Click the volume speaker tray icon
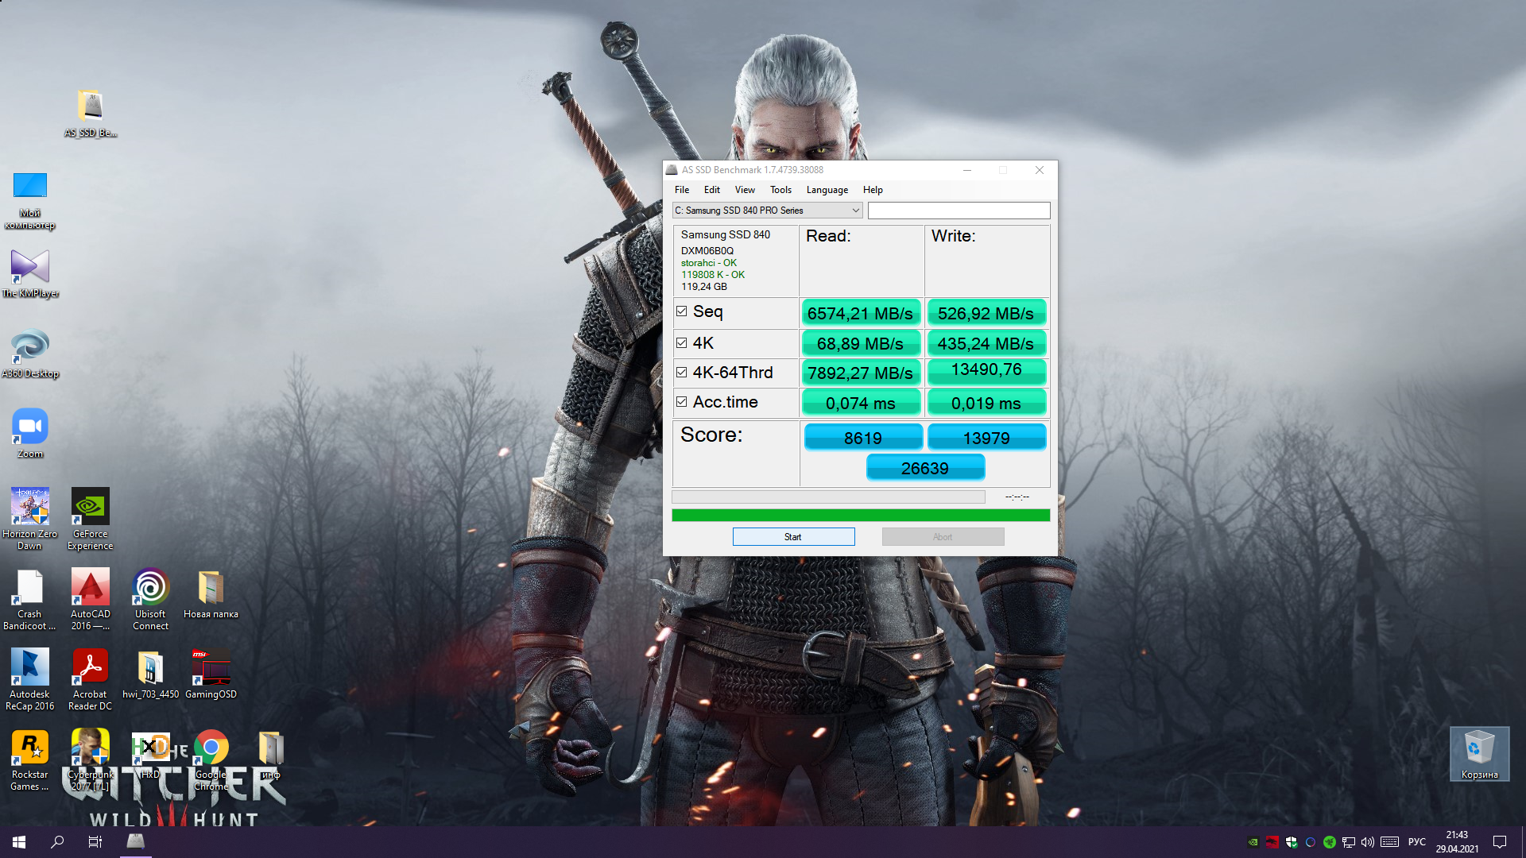This screenshot has height=858, width=1526. click(1368, 842)
